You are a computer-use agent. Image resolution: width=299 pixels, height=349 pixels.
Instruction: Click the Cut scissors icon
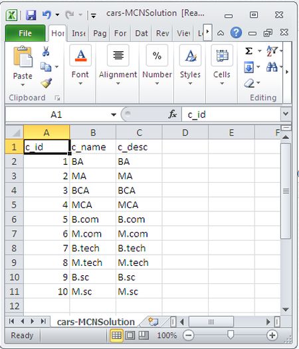pos(46,51)
